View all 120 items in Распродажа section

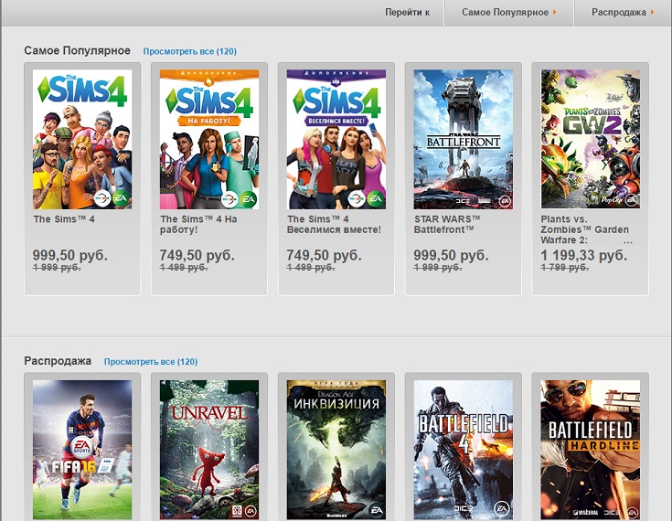151,362
